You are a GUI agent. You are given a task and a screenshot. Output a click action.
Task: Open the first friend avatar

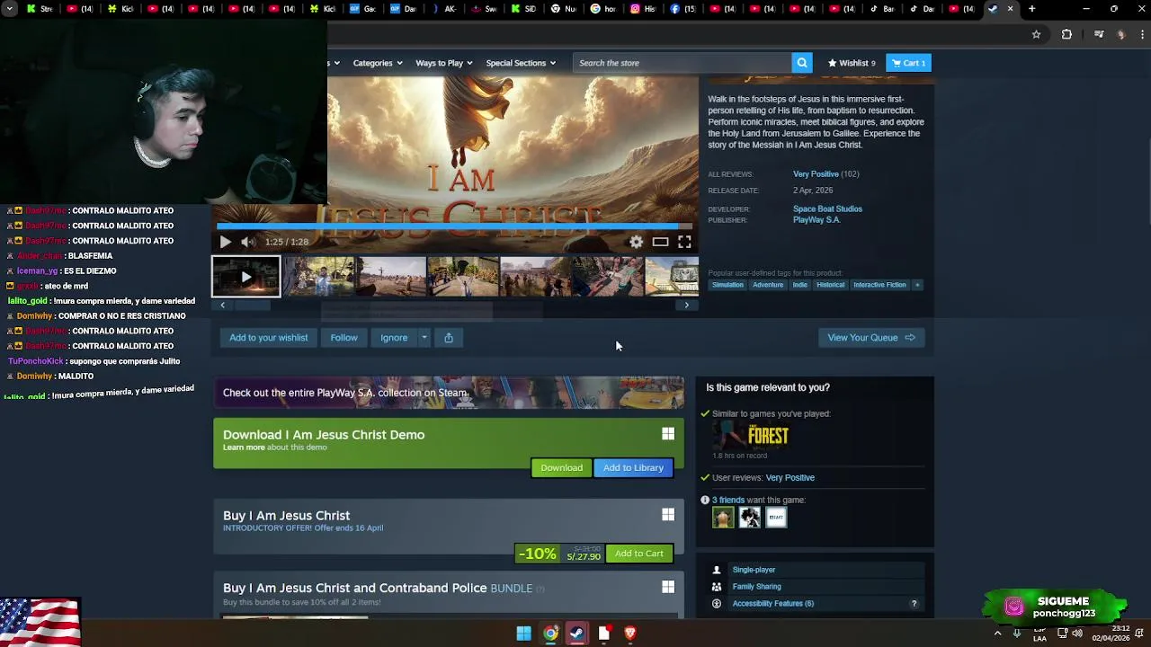(723, 518)
